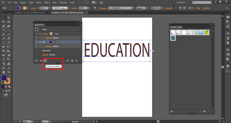Click the orange Stroke color swatch in Appearance
The image size is (231, 123).
51,34
